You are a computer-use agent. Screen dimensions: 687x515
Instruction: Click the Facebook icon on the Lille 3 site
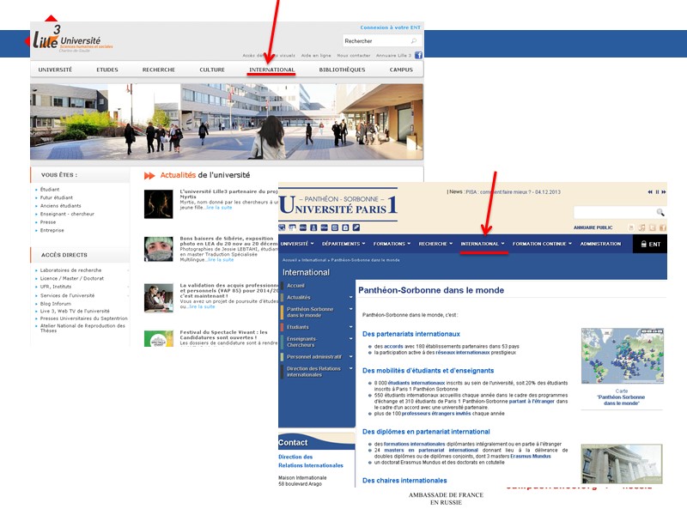(x=418, y=55)
